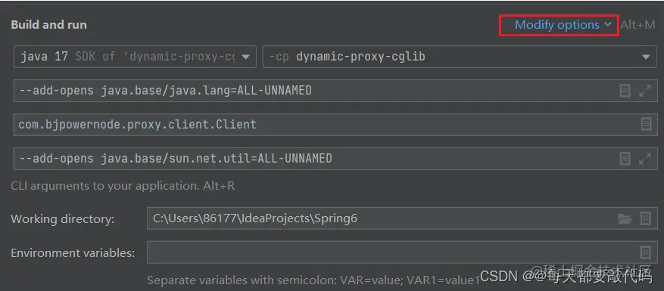Image resolution: width=664 pixels, height=291 pixels.
Task: Click the com.bjpowernode.proxy.client.Client main class field
Action: coord(335,125)
